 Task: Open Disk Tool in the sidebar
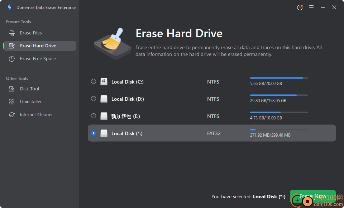click(40, 89)
